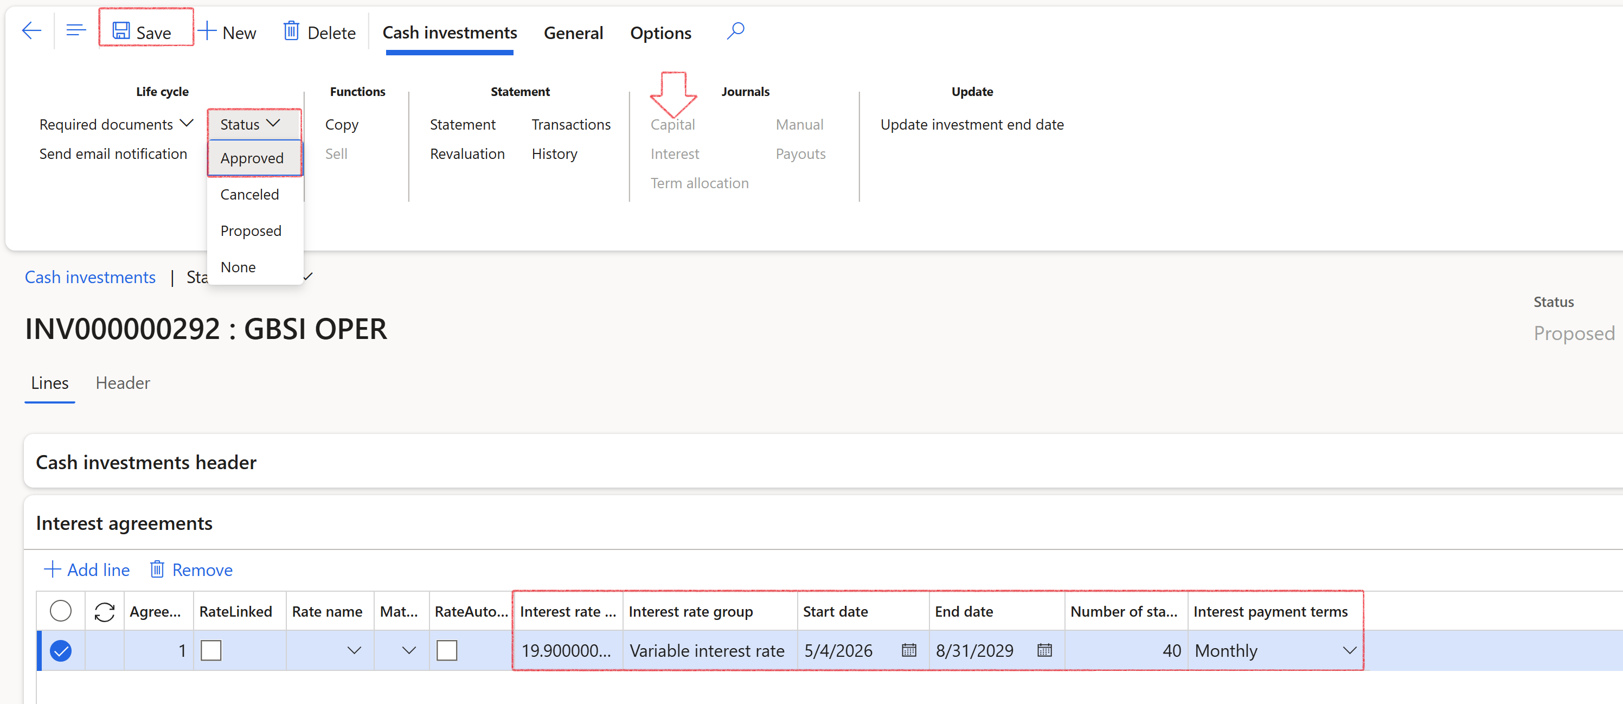Click the Copy function

(342, 124)
